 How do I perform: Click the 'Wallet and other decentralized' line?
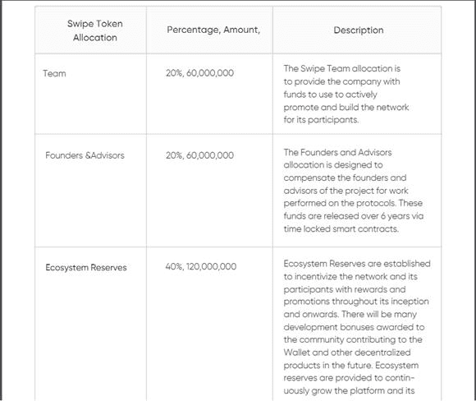(347, 353)
